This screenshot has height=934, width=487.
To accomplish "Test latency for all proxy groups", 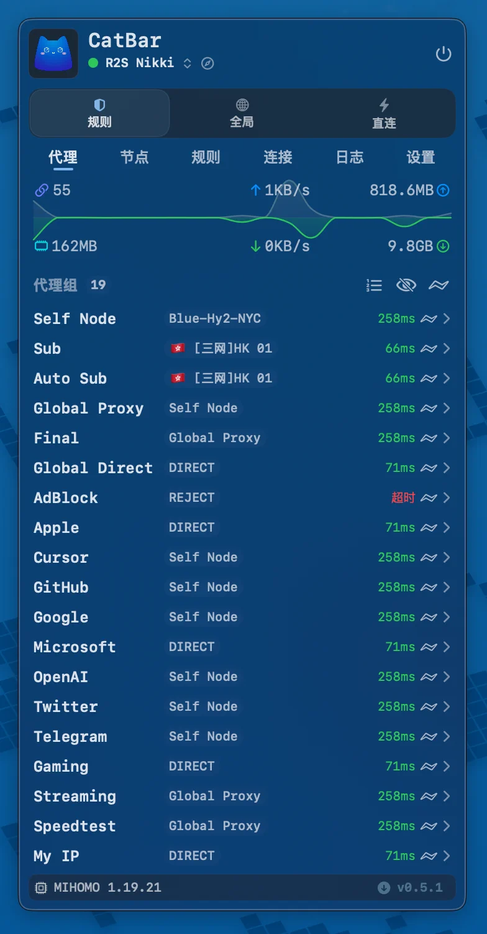I will [x=439, y=285].
